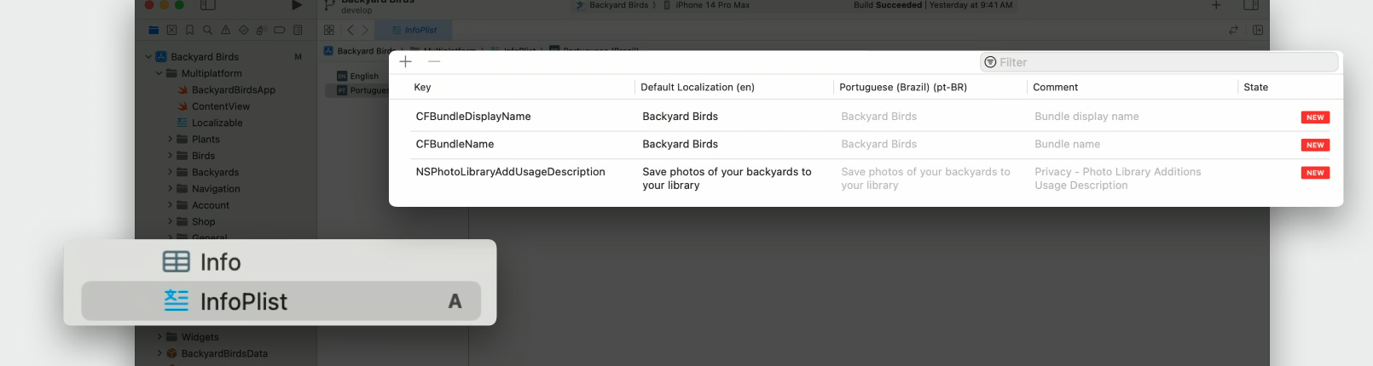Open BackyardBirdsApp swift file
1373x366 pixels.
pos(233,90)
